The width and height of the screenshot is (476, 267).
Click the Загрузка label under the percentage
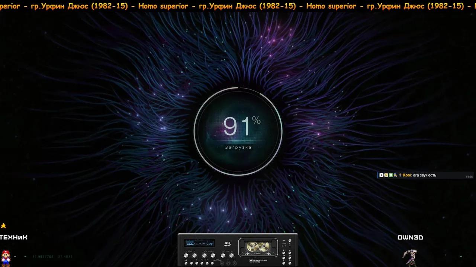(238, 147)
